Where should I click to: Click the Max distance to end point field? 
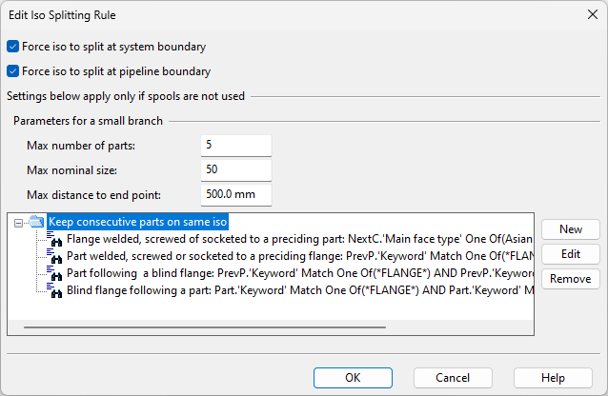click(x=236, y=195)
